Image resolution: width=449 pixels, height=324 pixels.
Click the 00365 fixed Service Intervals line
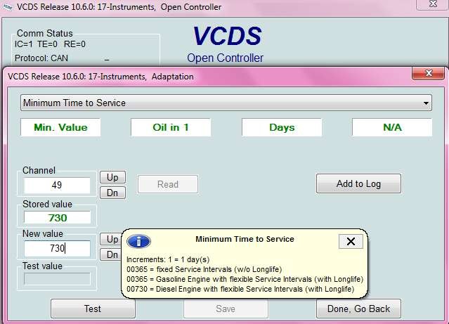(x=204, y=270)
